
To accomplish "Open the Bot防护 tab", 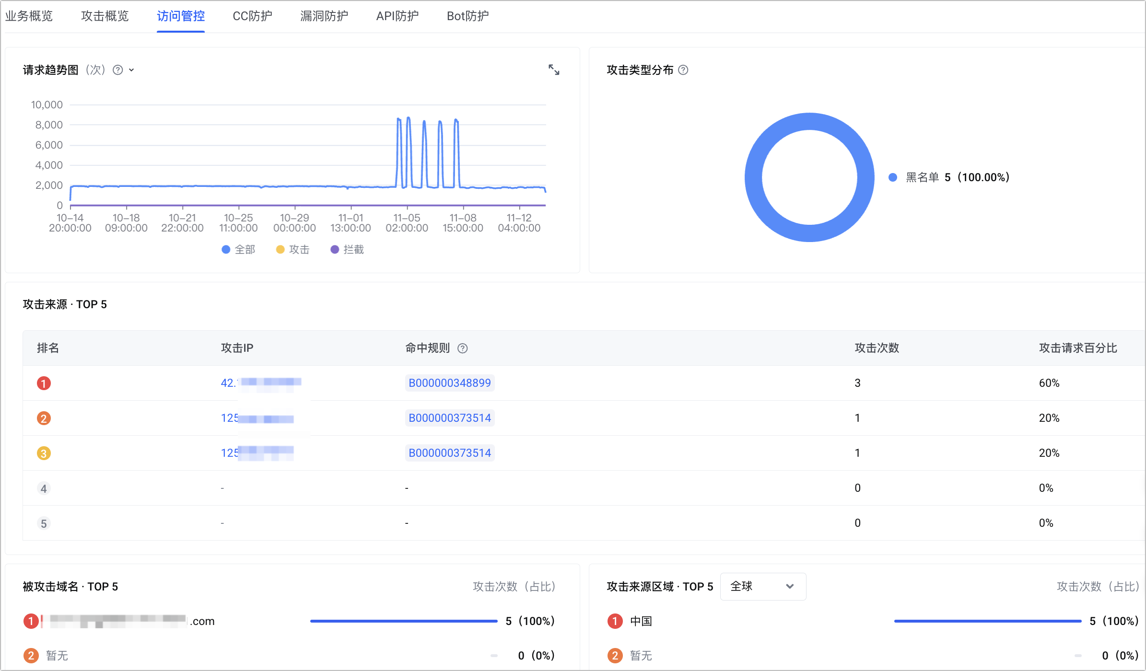I will [468, 16].
